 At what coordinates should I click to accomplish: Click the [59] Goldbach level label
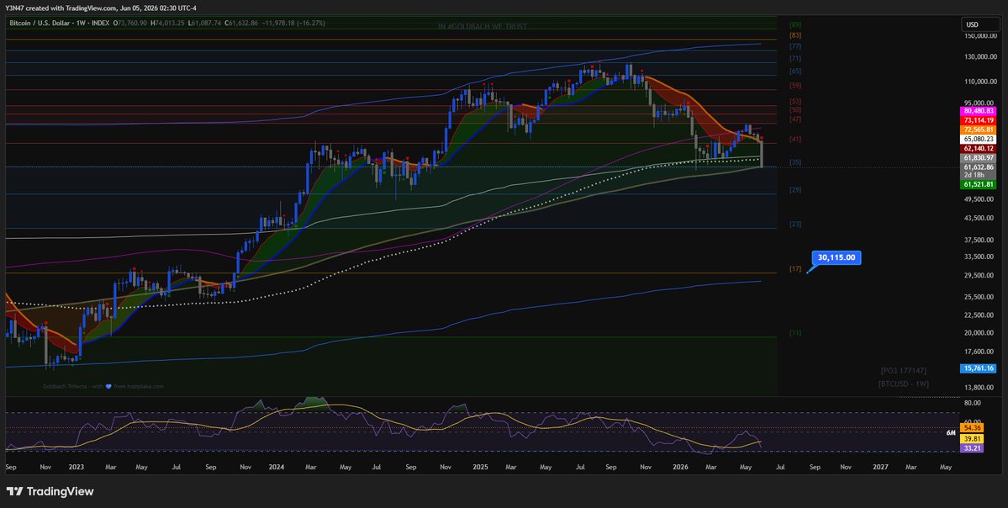(794, 86)
